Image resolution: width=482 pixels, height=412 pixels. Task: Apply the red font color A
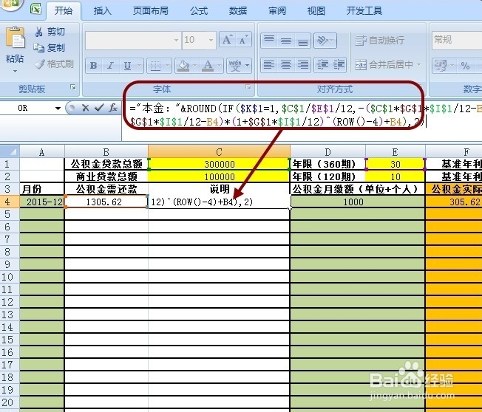tap(208, 66)
